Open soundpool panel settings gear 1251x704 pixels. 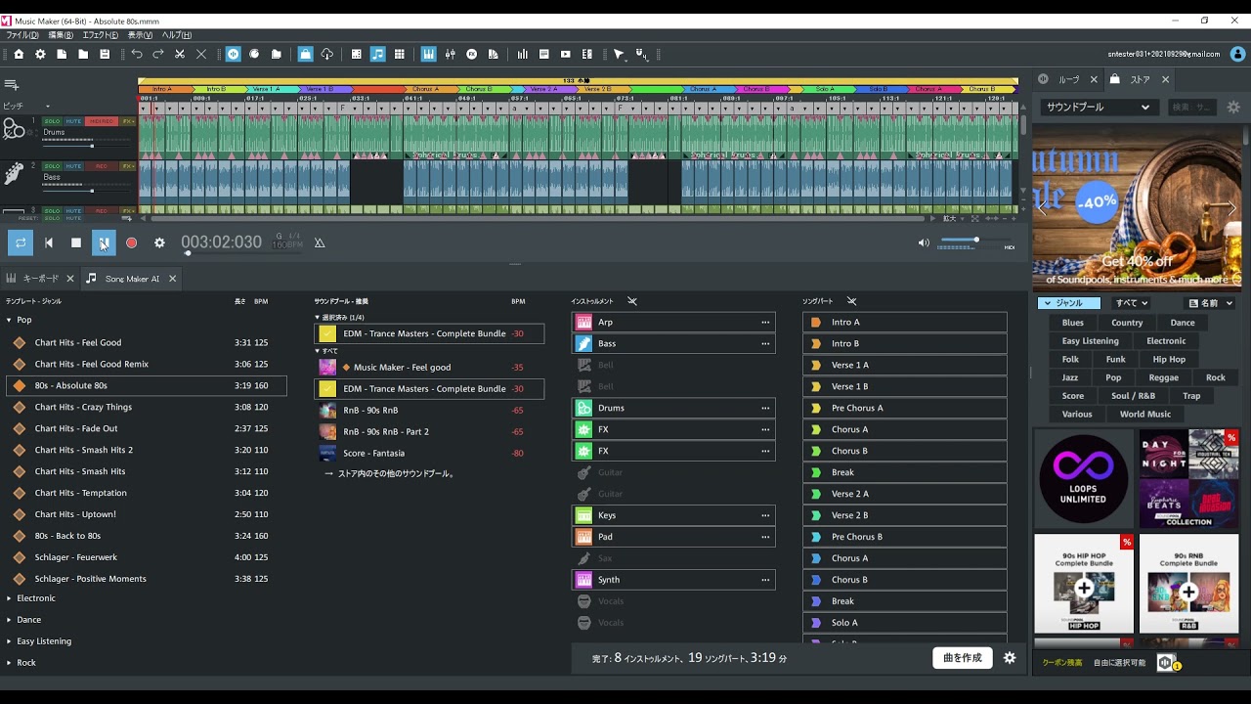click(1233, 108)
